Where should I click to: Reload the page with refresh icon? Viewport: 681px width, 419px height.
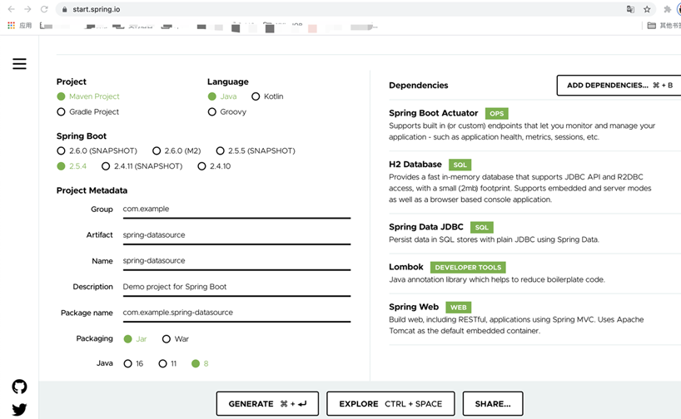pyautogui.click(x=44, y=9)
